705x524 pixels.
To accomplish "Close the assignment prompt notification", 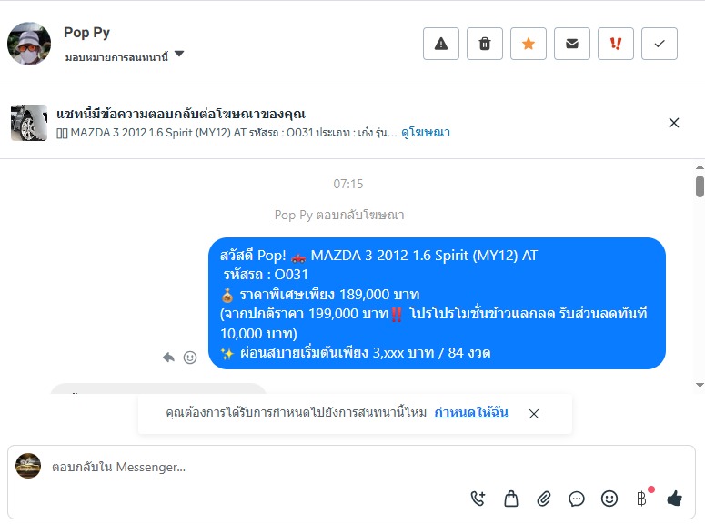I will [534, 414].
